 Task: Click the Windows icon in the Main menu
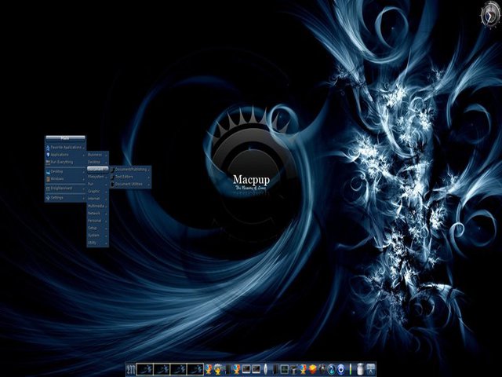[48, 179]
